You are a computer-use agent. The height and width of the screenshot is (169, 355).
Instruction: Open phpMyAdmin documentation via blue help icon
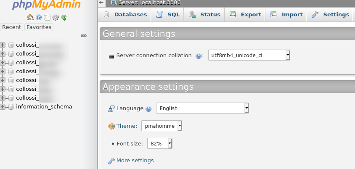coord(39,17)
